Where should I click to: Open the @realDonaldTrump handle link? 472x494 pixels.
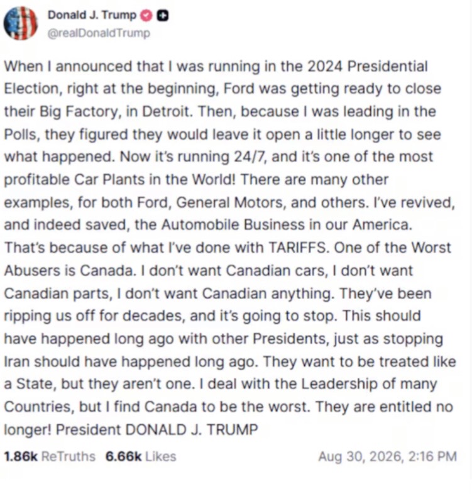pyautogui.click(x=99, y=33)
